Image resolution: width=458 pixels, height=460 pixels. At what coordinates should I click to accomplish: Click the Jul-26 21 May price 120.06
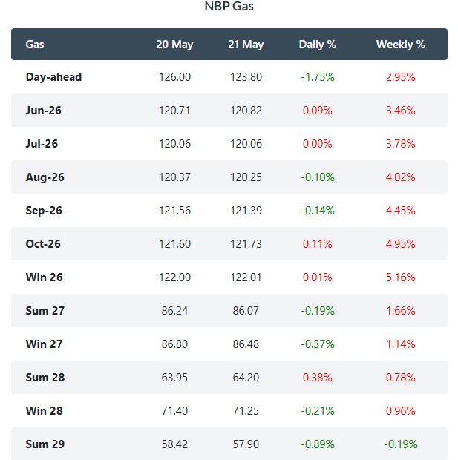coord(246,144)
